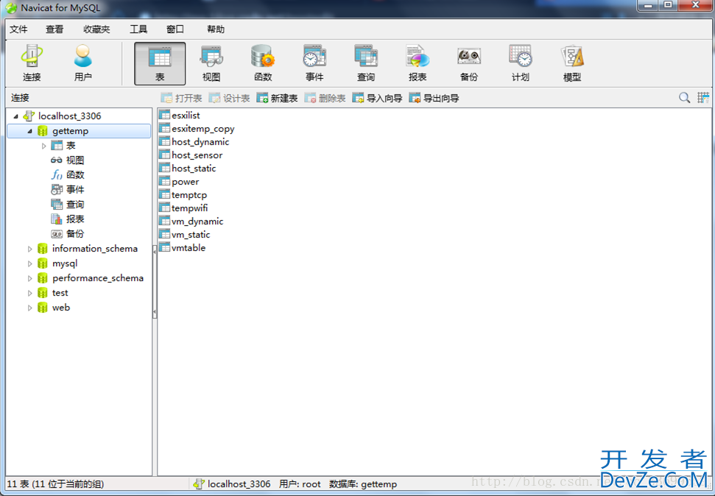Screen dimensions: 715x496
Task: Launch 导出向导 (Export Wizard)
Action: point(434,98)
